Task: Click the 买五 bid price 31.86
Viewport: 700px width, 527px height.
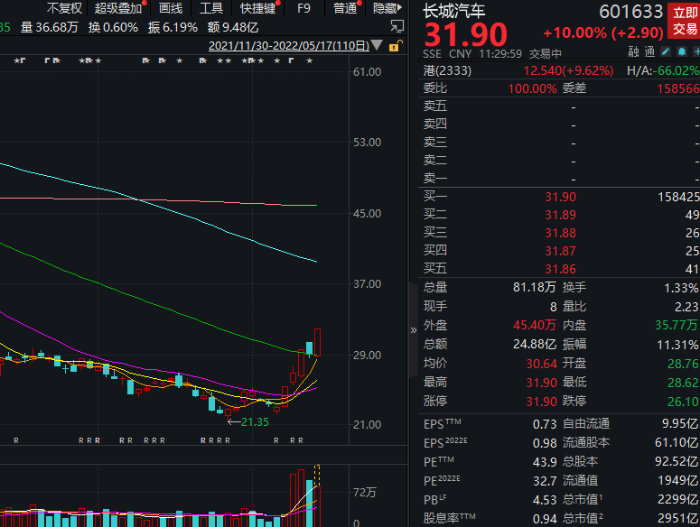Action: 560,269
